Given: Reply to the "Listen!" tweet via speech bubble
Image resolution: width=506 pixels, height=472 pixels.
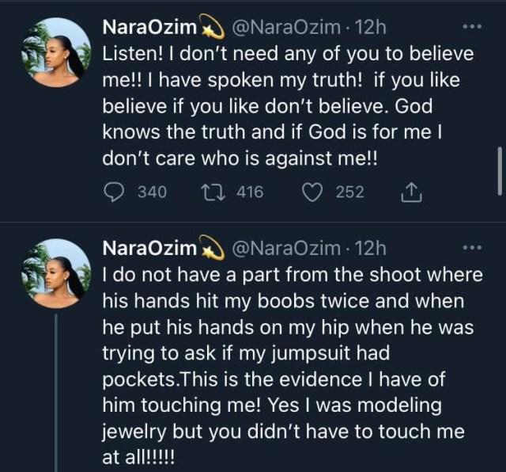Looking at the screenshot, I should (x=115, y=191).
